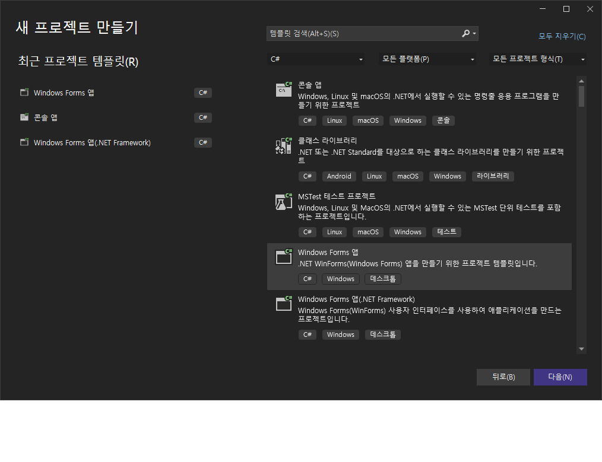Screen dimensions: 602x462
Task: Click the 모두 지우기(C) link
Action: click(x=562, y=36)
